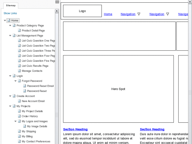Collapse the My Projects node
This screenshot has width=192, height=144.
pyautogui.click(x=10, y=106)
